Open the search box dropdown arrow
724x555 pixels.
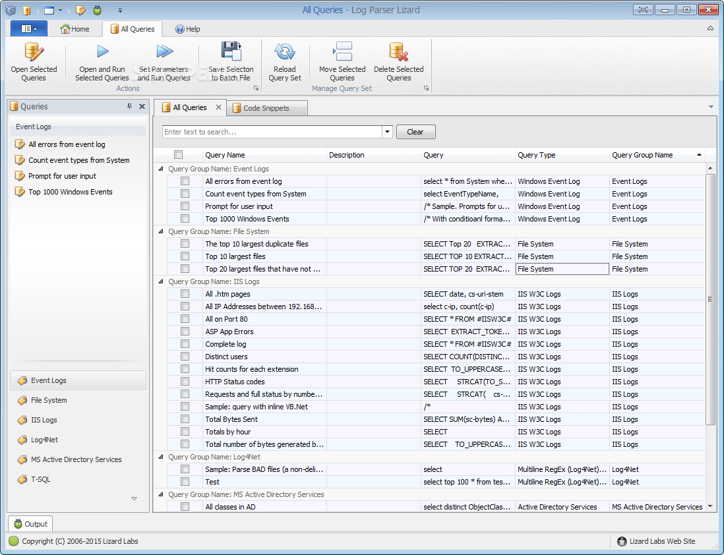tap(388, 132)
